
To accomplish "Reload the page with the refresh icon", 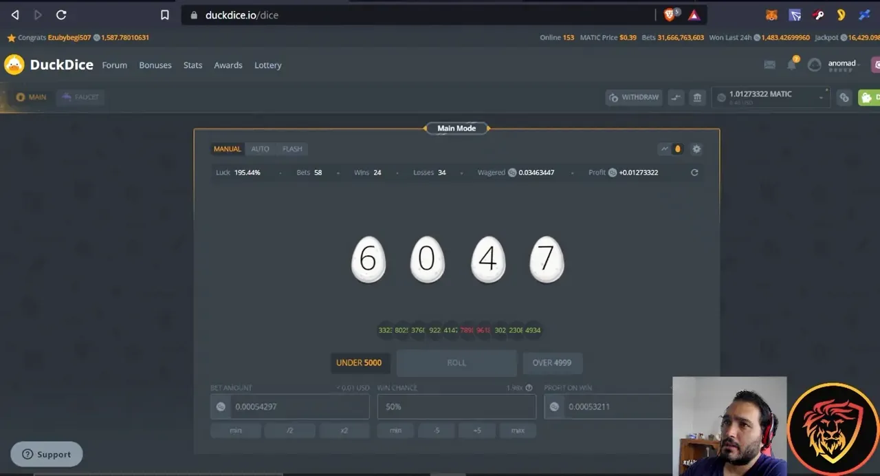I will click(61, 14).
